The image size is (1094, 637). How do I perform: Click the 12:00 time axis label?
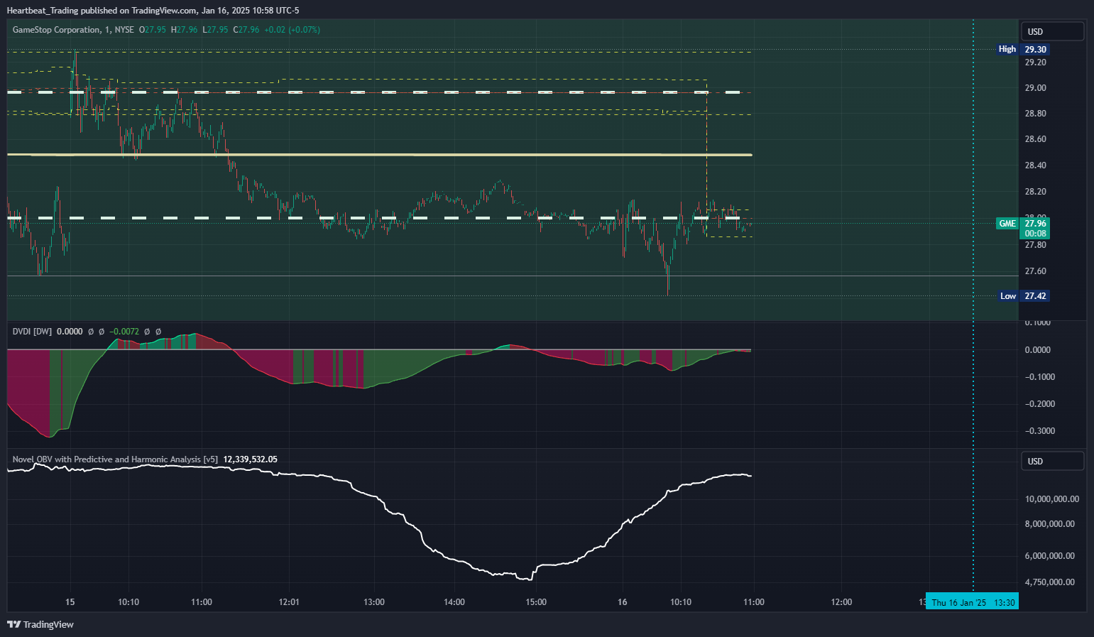click(x=841, y=602)
